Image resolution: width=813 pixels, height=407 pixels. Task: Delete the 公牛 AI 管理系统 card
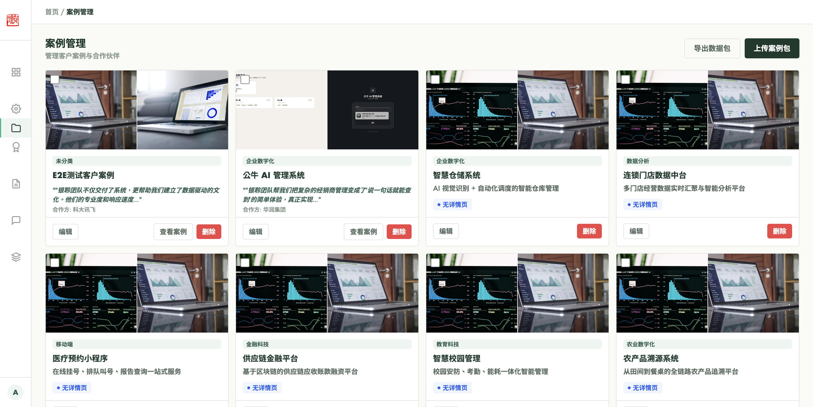(399, 231)
